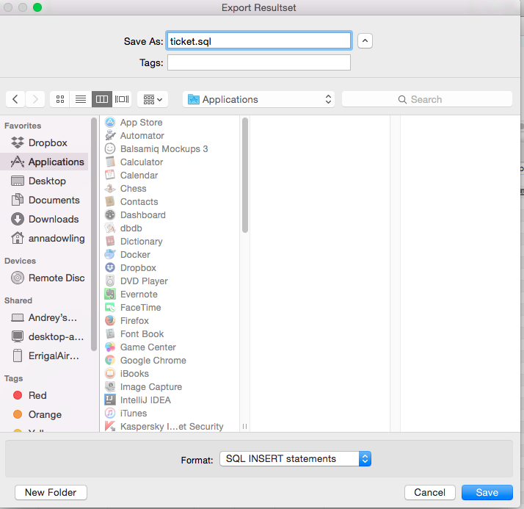The width and height of the screenshot is (524, 509).
Task: Open the Format dropdown for SQL INSERT statements
Action: click(x=295, y=459)
